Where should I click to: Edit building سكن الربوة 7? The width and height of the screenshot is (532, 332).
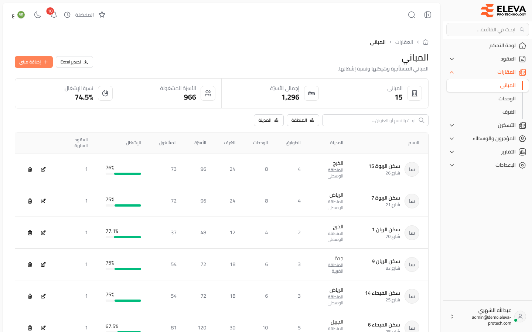pyautogui.click(x=43, y=201)
